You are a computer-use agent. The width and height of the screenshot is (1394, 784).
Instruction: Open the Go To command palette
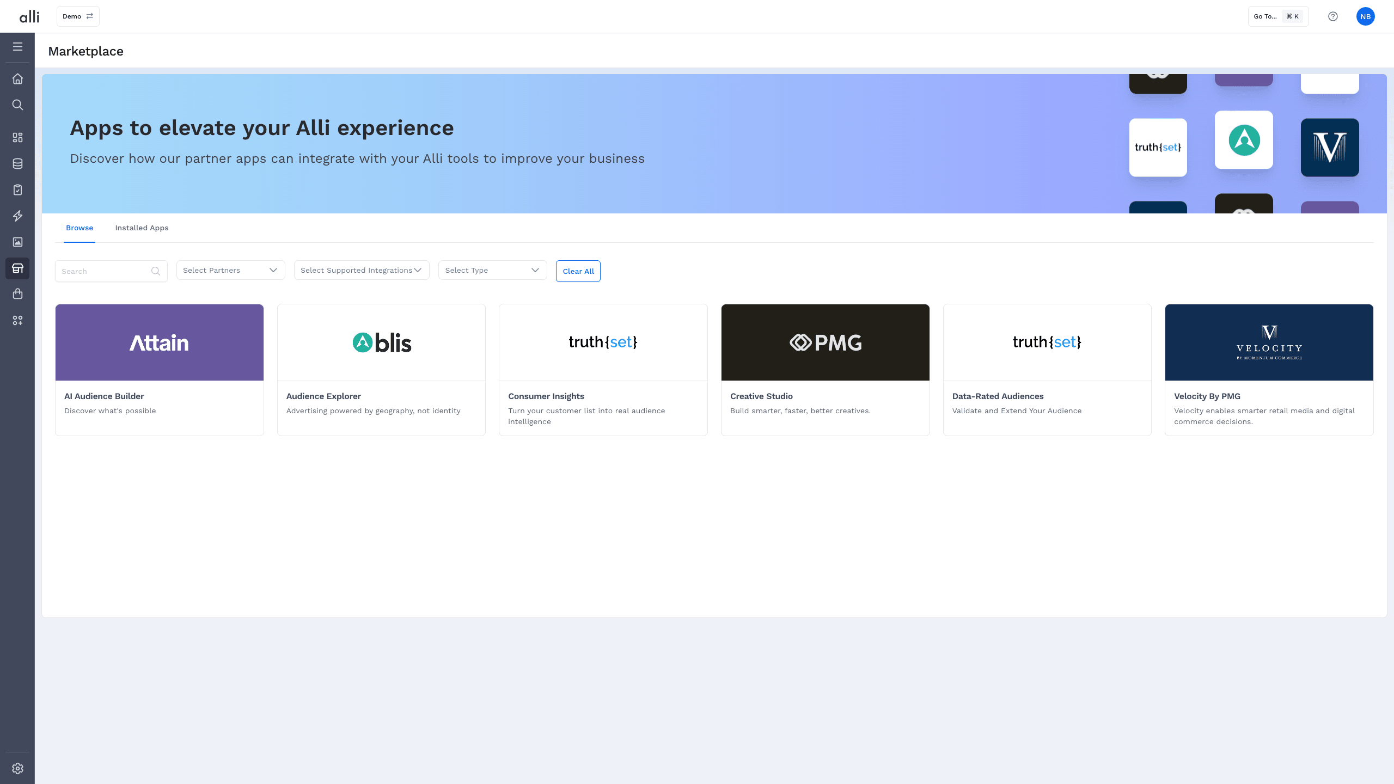coord(1278,16)
